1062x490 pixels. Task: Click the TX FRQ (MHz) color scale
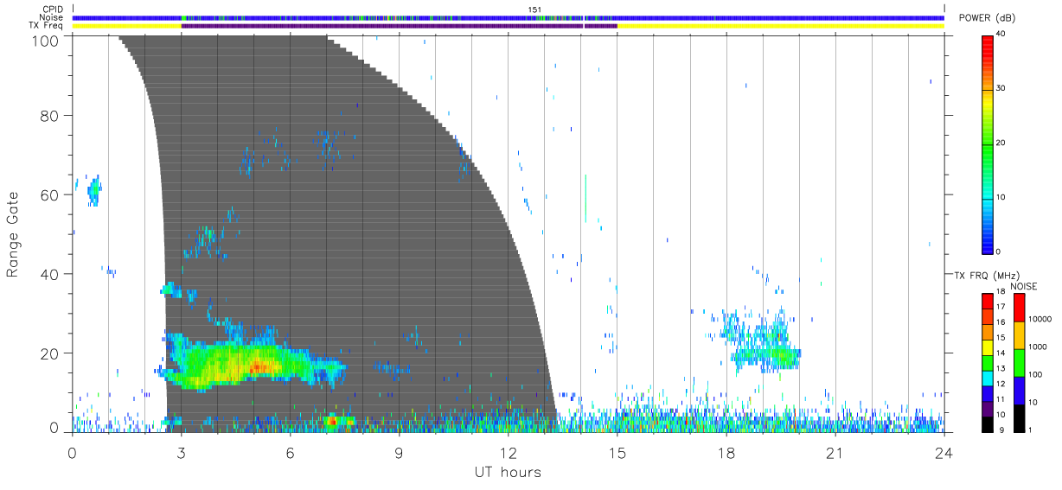[x=988, y=361]
